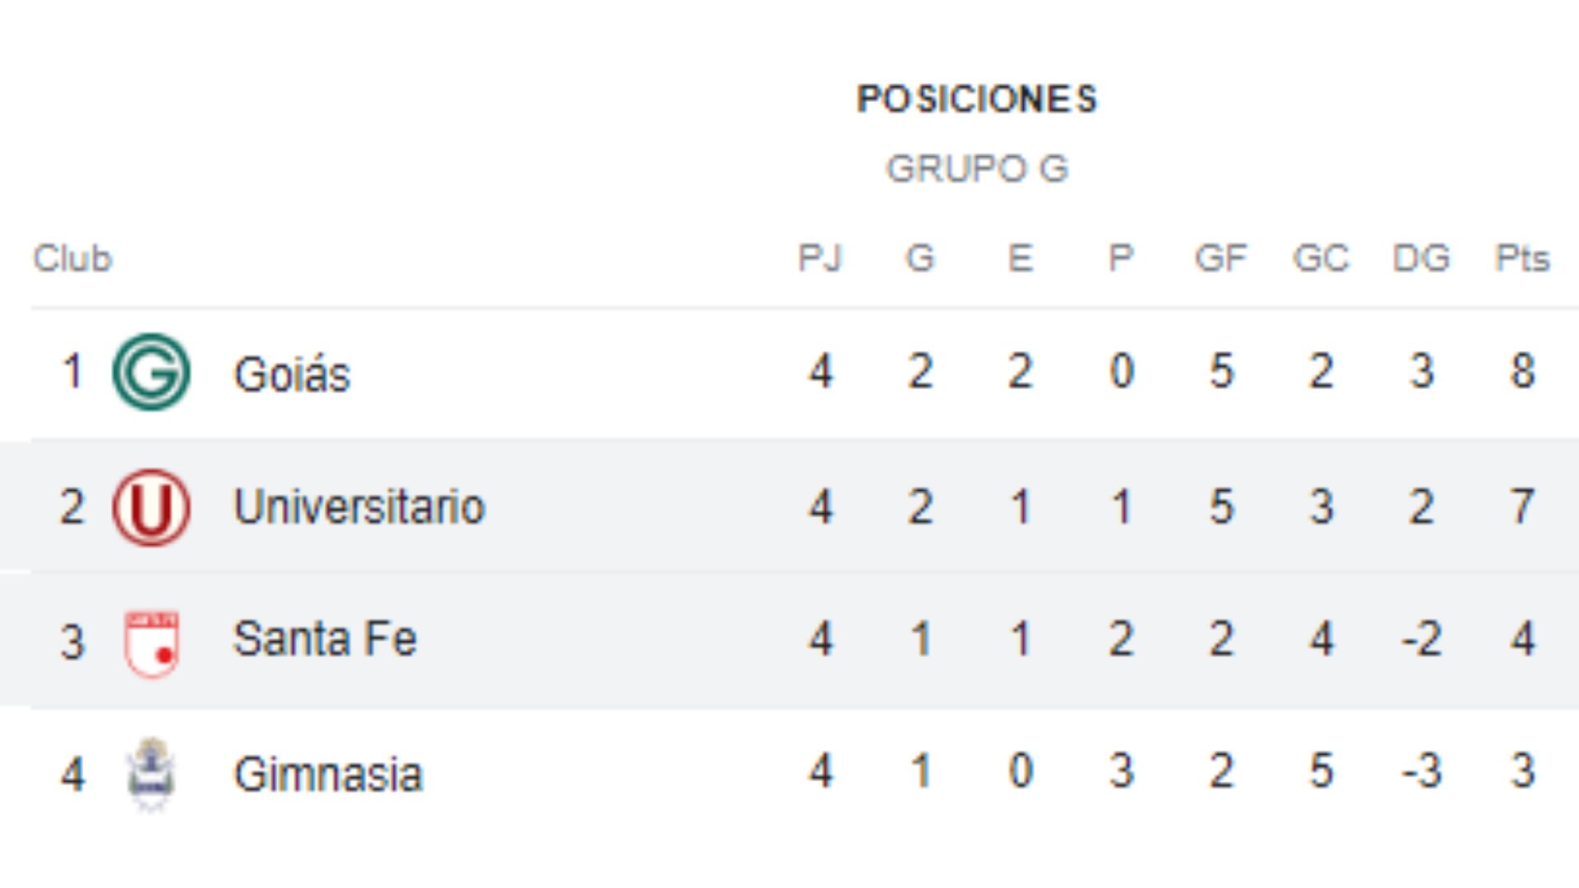
Task: Click the Gimnasia club crest icon
Action: pyautogui.click(x=151, y=774)
